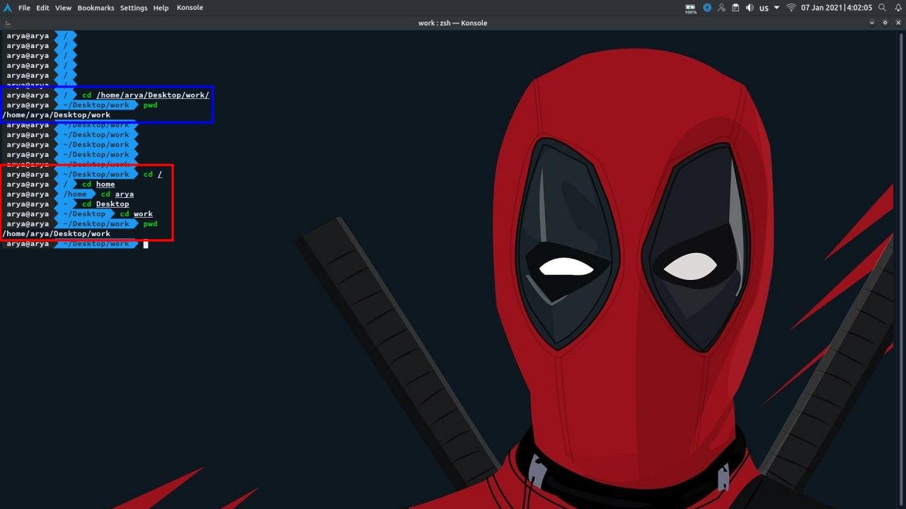Image resolution: width=906 pixels, height=509 pixels.
Task: Open the panel search magnifier
Action: pyautogui.click(x=882, y=8)
